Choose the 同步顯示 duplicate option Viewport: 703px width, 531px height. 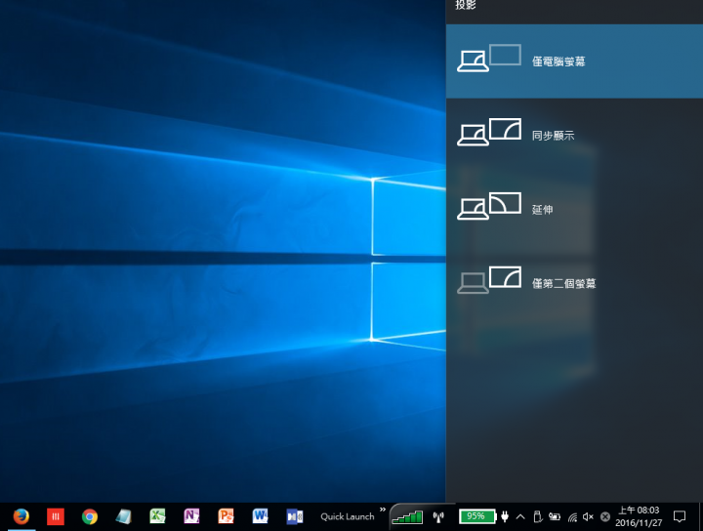[574, 136]
